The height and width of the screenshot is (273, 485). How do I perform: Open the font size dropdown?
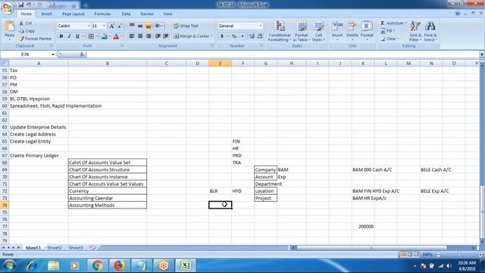click(x=105, y=26)
